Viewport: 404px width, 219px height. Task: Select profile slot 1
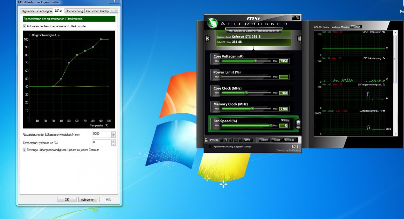pyautogui.click(x=222, y=140)
